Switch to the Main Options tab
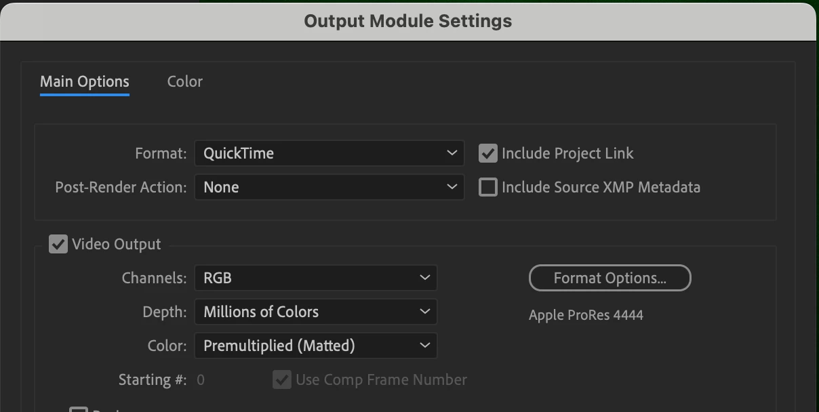The height and width of the screenshot is (412, 819). tap(85, 82)
